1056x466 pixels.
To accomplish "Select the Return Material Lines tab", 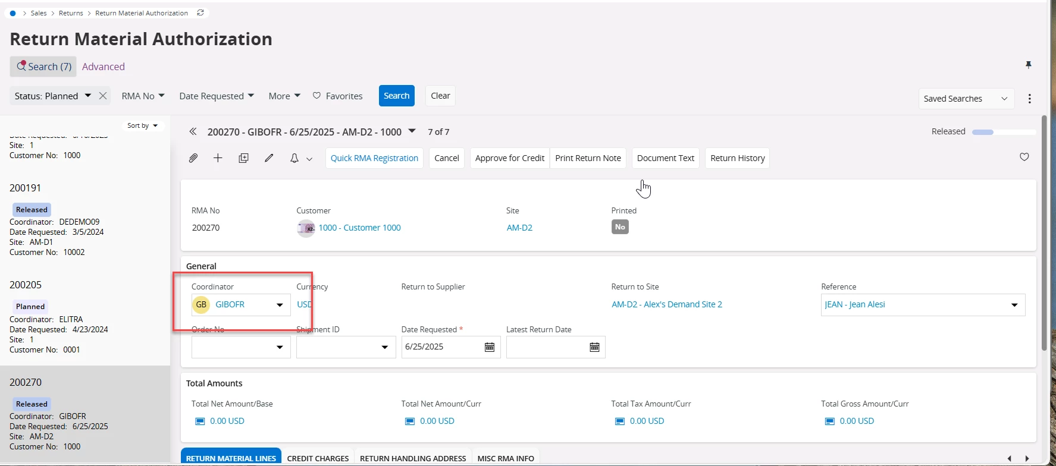I will coord(231,458).
